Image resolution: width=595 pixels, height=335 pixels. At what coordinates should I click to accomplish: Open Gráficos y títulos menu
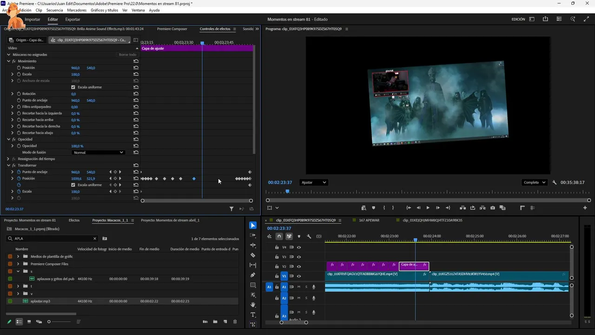(x=104, y=10)
